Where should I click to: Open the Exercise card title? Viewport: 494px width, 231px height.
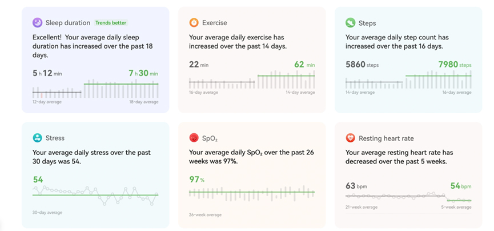pos(215,23)
